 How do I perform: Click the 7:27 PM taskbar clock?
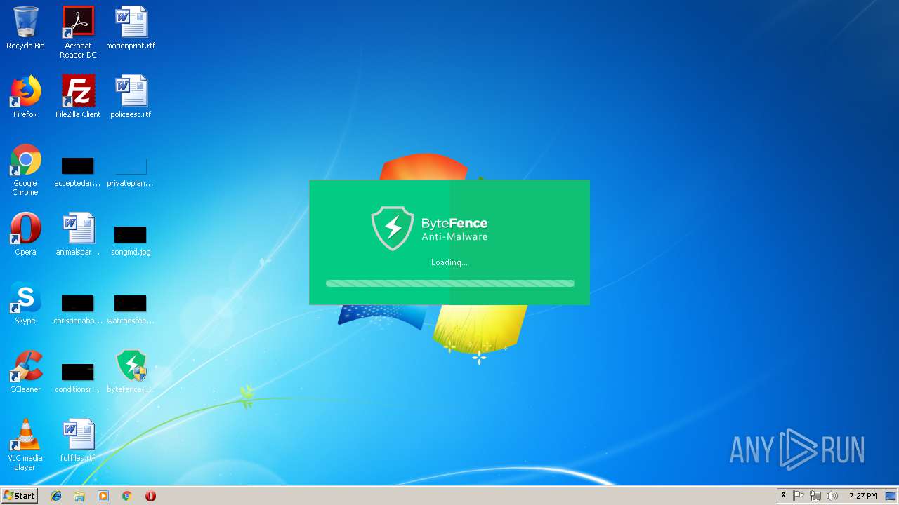click(x=862, y=496)
